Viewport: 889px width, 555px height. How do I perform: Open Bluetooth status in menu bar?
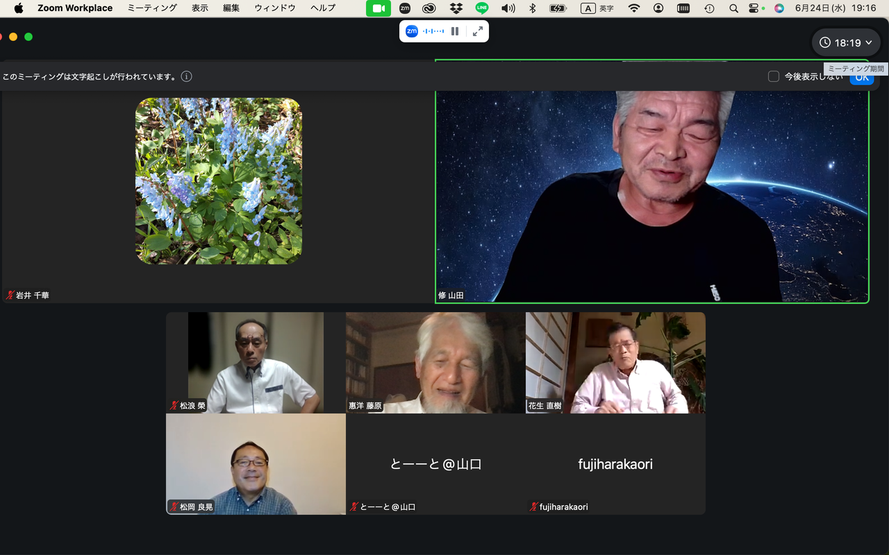[533, 8]
